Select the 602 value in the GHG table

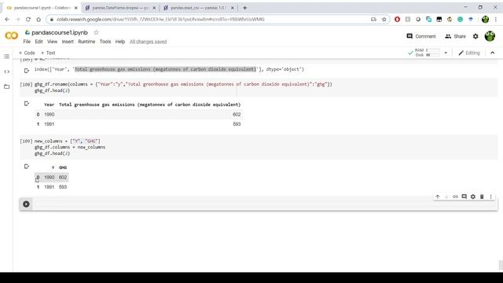[x=63, y=177]
